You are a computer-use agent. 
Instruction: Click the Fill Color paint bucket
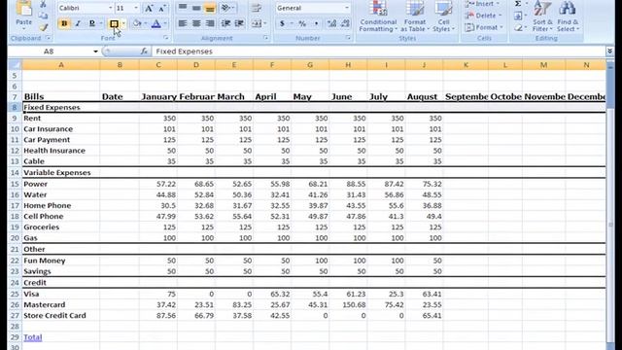tap(137, 23)
